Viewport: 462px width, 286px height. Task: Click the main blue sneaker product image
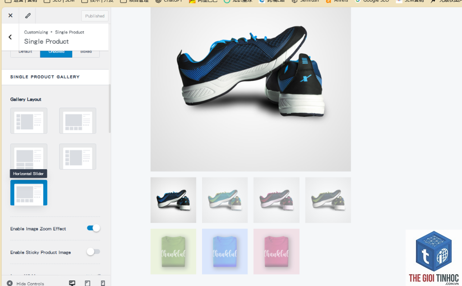(251, 89)
